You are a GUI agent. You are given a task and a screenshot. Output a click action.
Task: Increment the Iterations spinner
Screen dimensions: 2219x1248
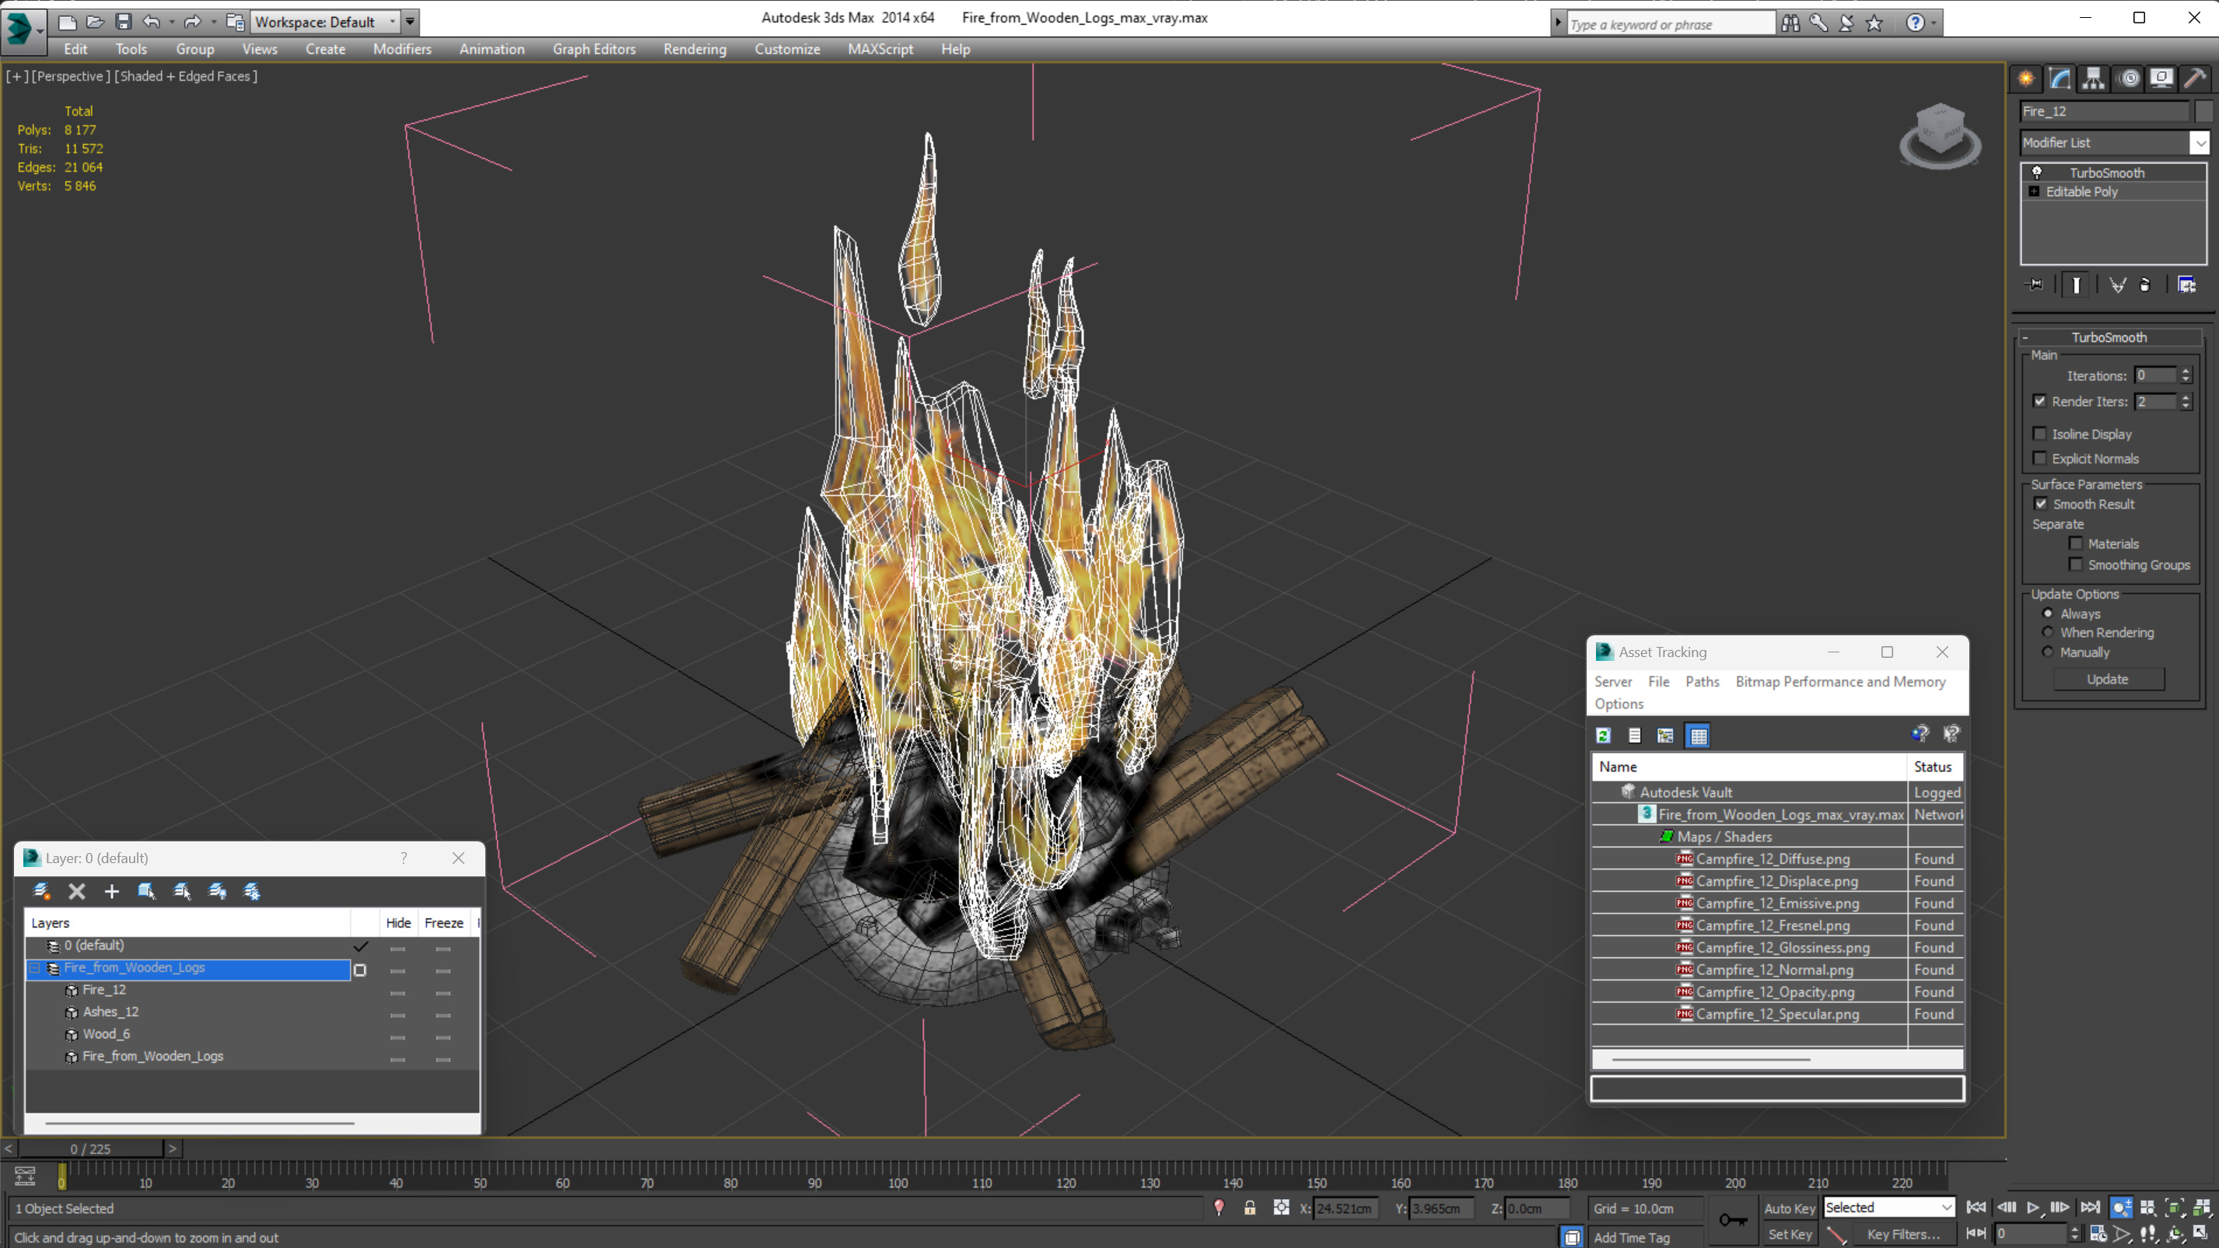point(2186,370)
